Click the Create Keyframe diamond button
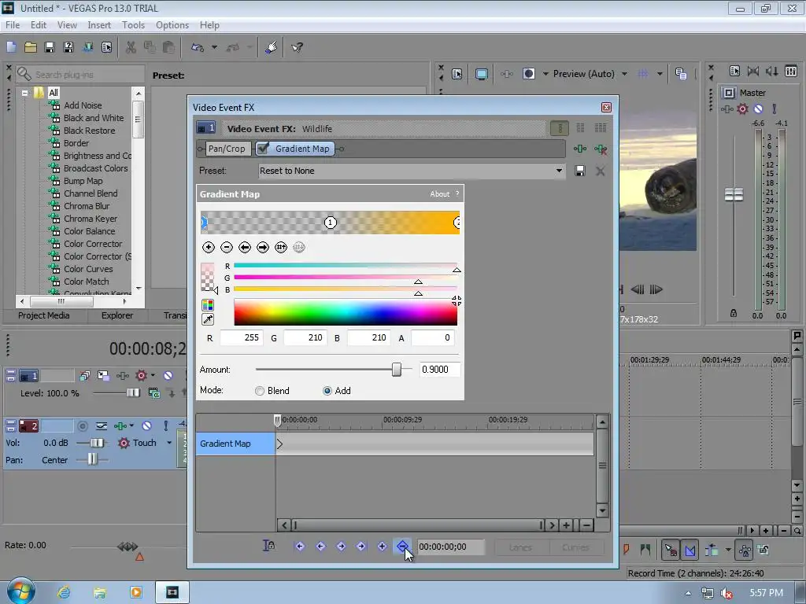 pyautogui.click(x=382, y=547)
